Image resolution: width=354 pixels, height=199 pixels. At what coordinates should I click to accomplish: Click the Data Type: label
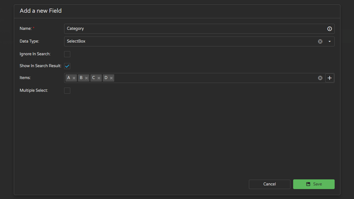pos(29,41)
